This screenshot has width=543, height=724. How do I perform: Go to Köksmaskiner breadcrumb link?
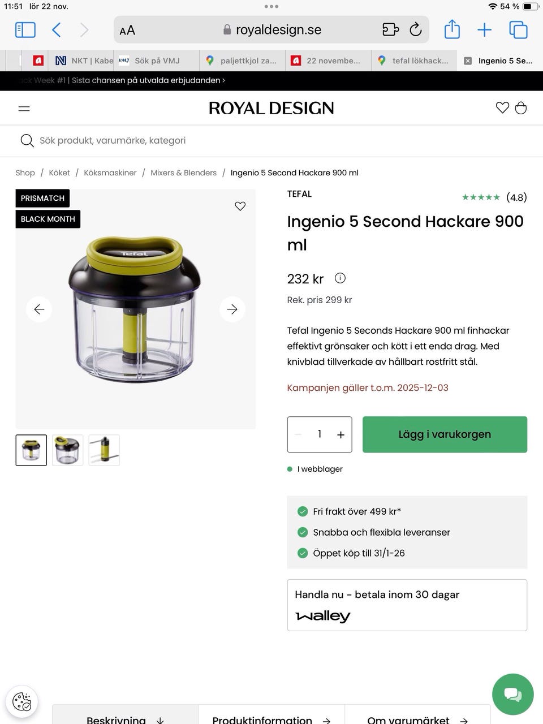click(x=110, y=173)
